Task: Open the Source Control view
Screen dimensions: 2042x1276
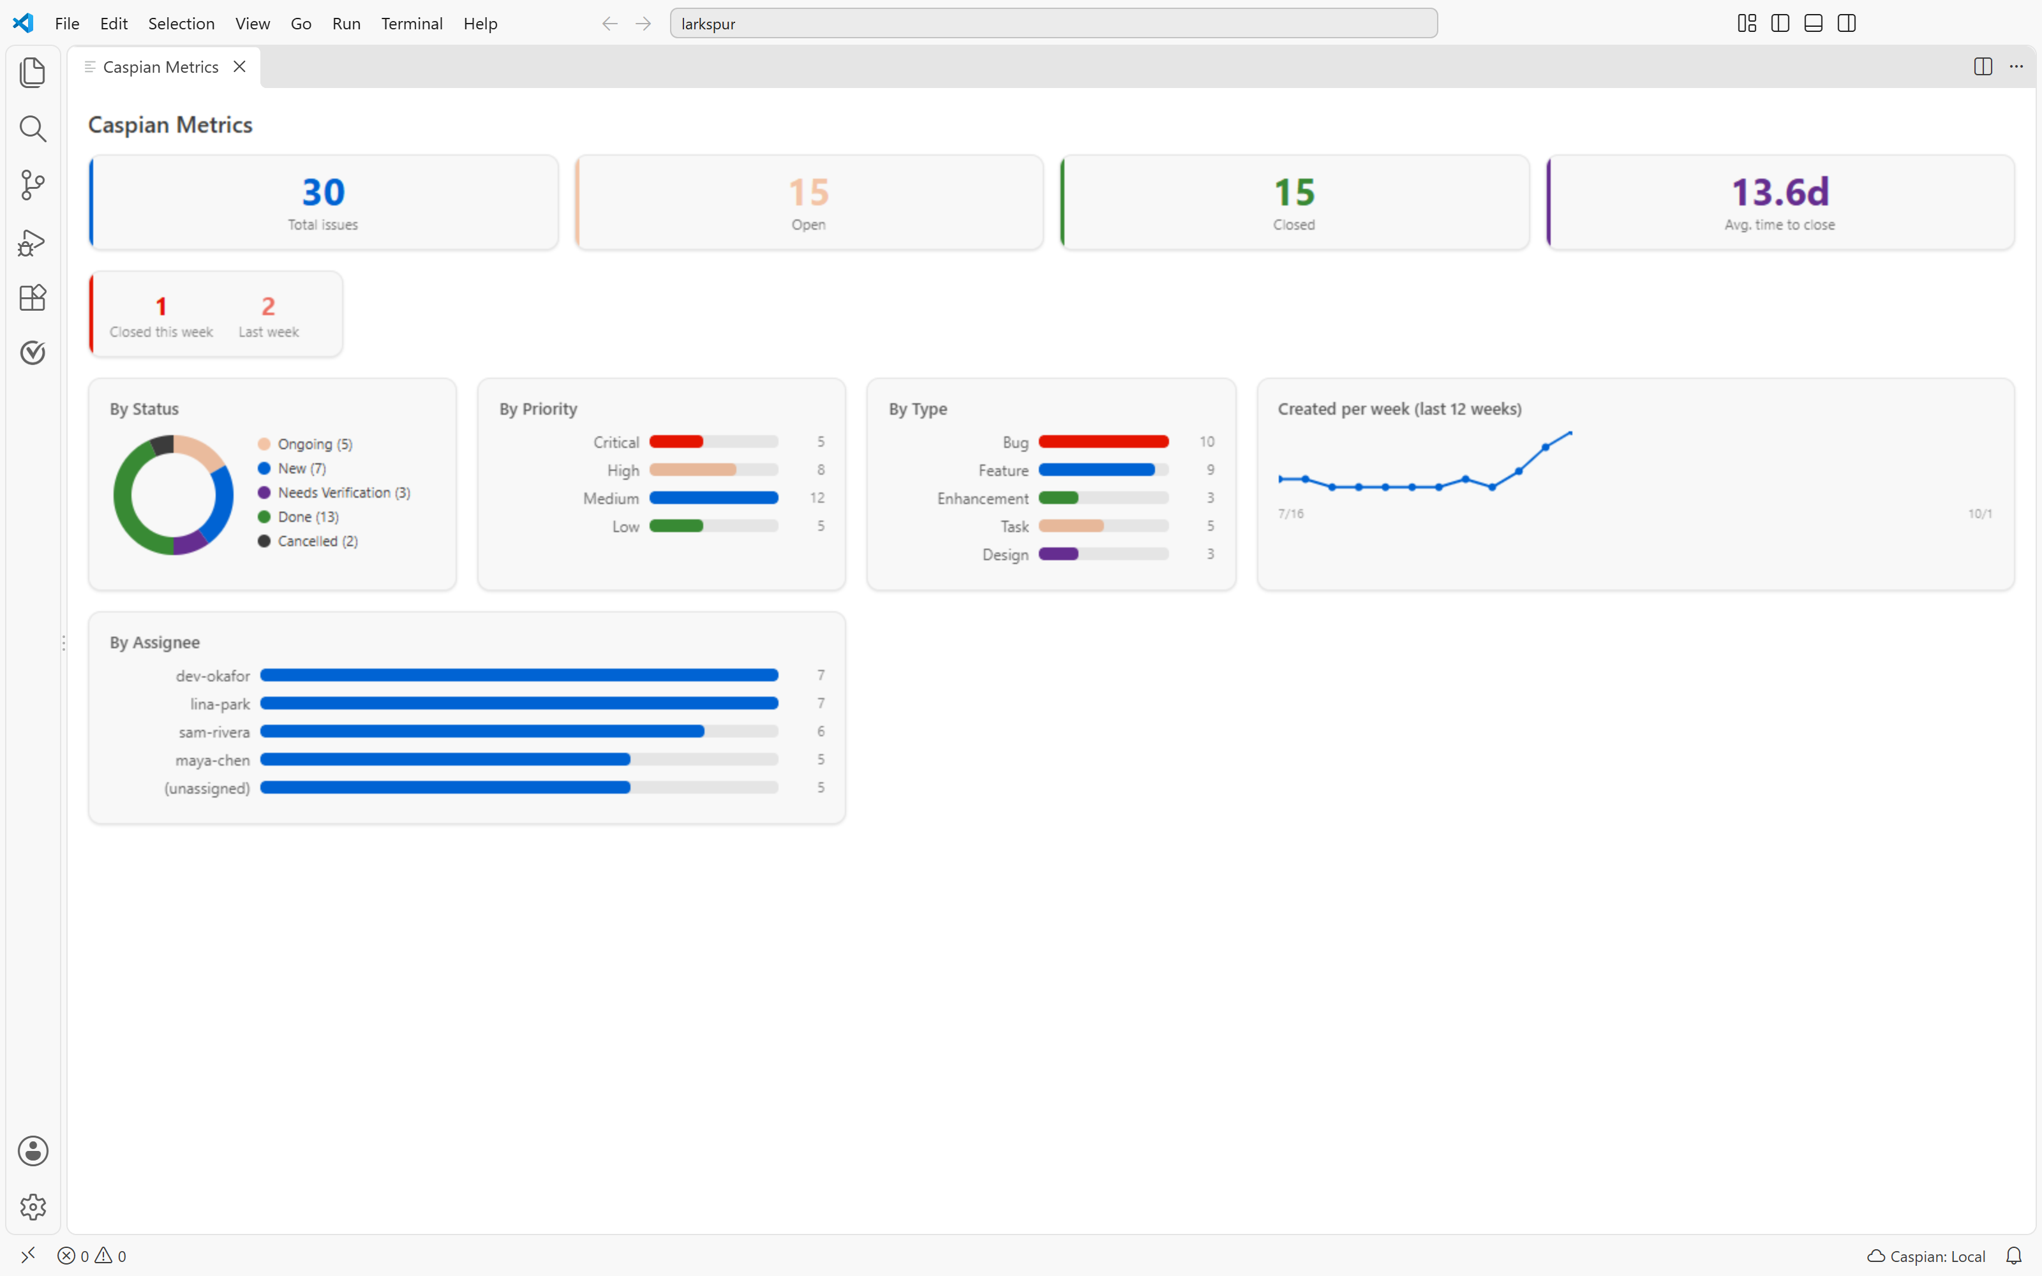Action: (x=32, y=185)
